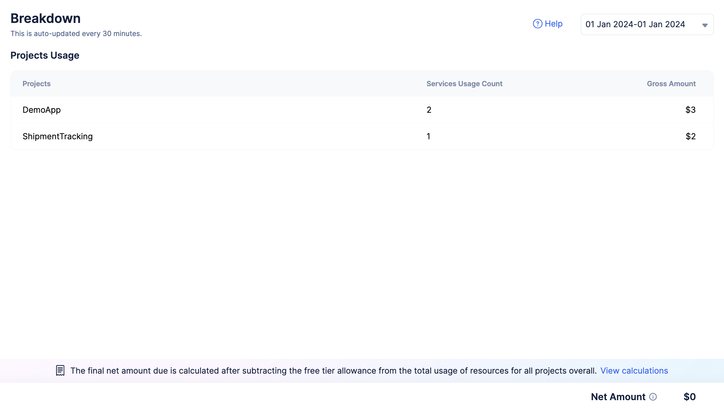Screen dimensions: 724x409
Task: Click the date range dropdown arrow
Action: pyautogui.click(x=705, y=25)
